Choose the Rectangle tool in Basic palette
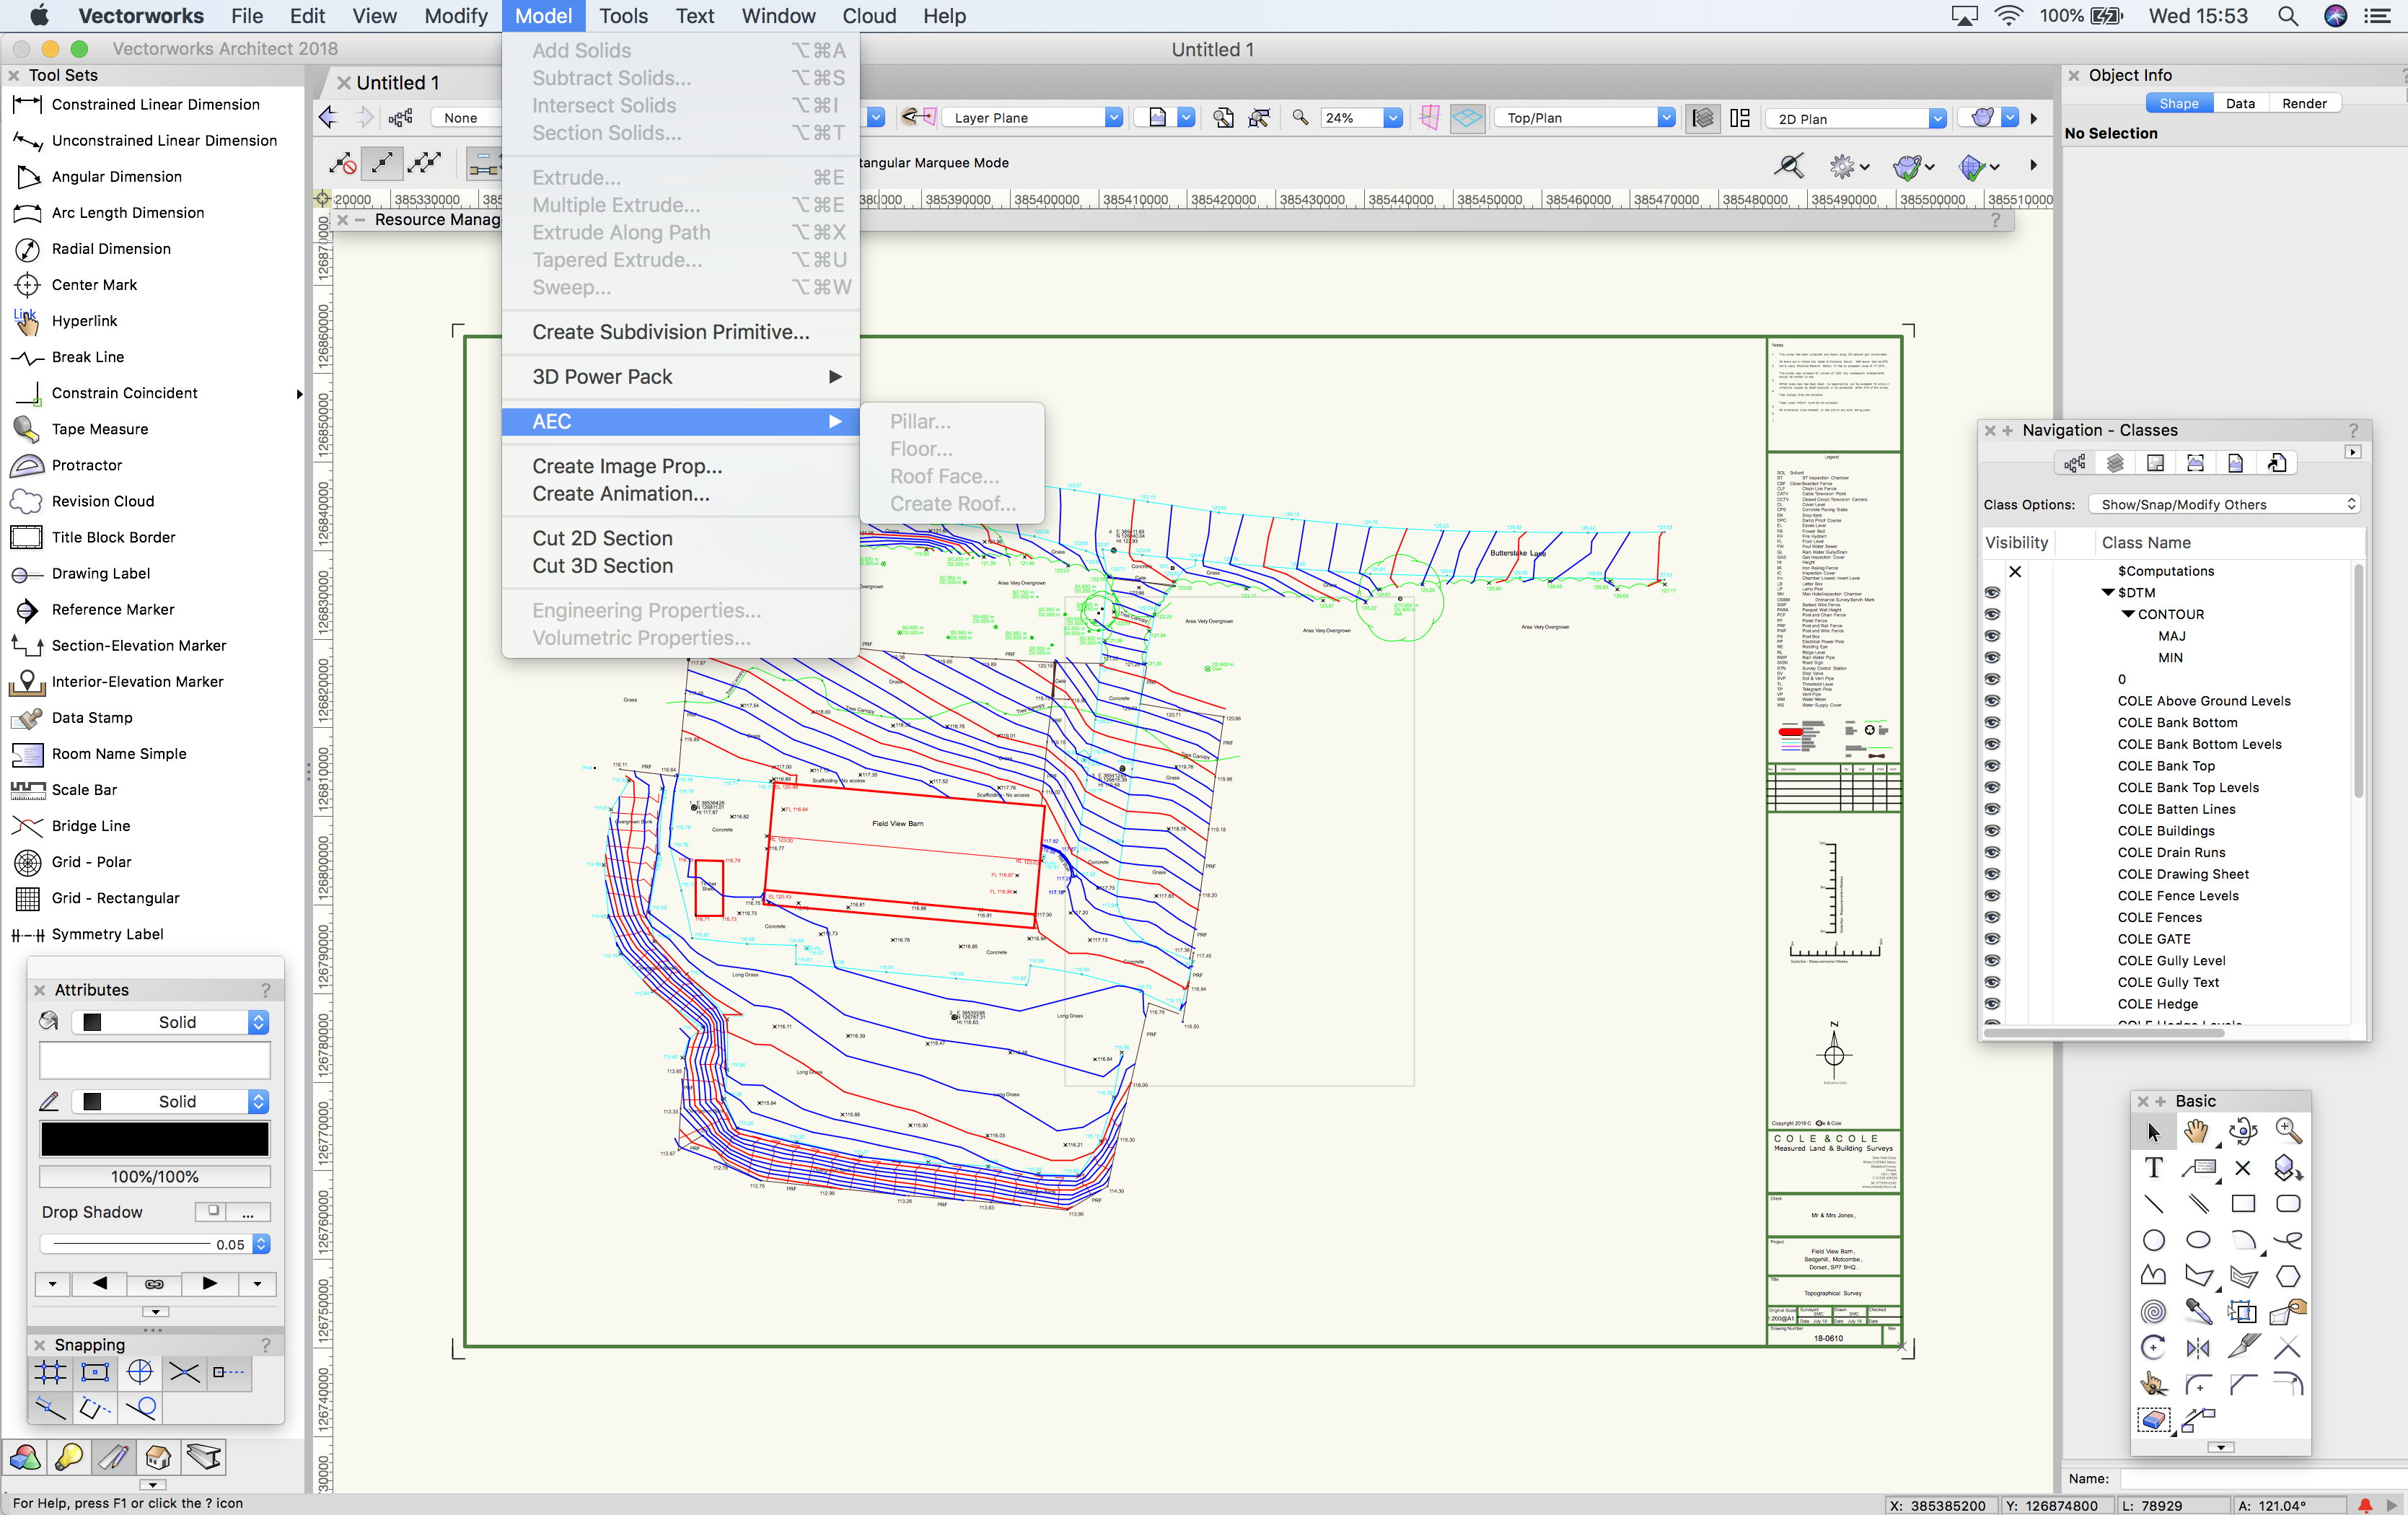Image resolution: width=2408 pixels, height=1515 pixels. (x=2243, y=1204)
